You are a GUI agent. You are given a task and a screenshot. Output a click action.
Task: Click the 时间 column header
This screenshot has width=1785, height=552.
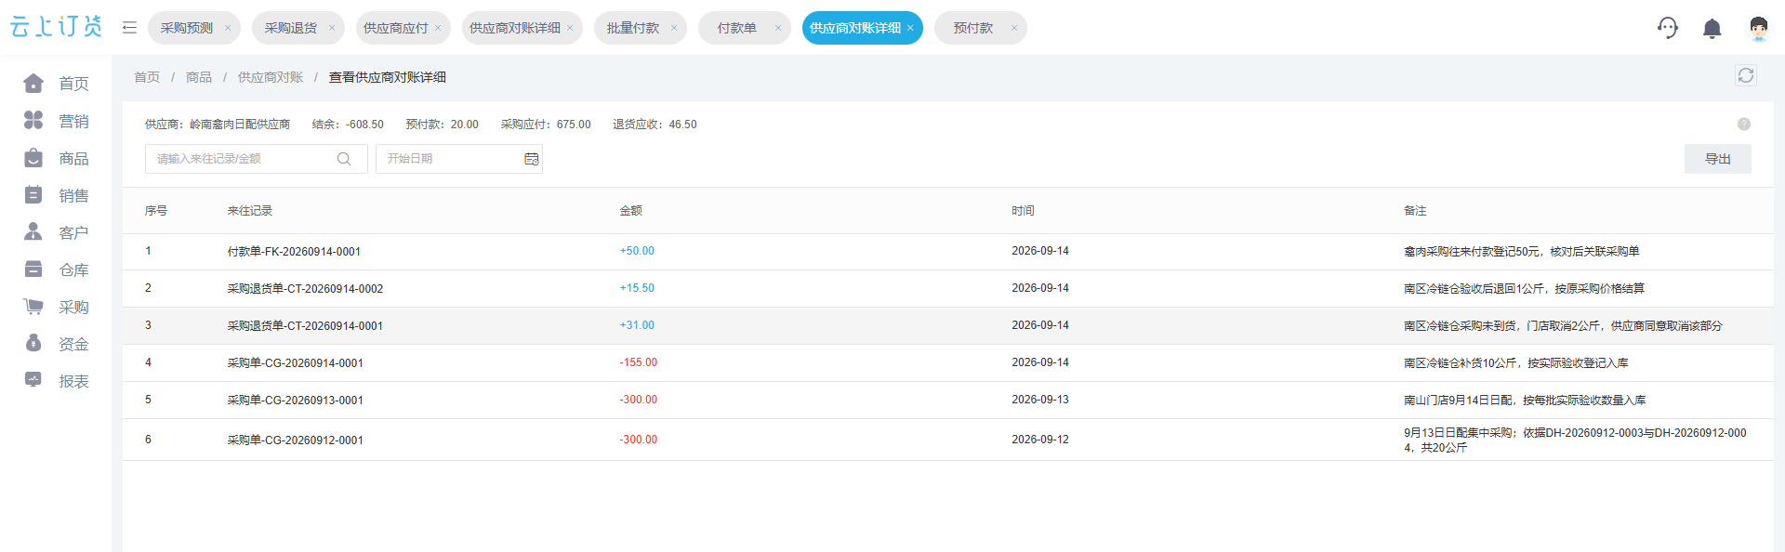1023,211
